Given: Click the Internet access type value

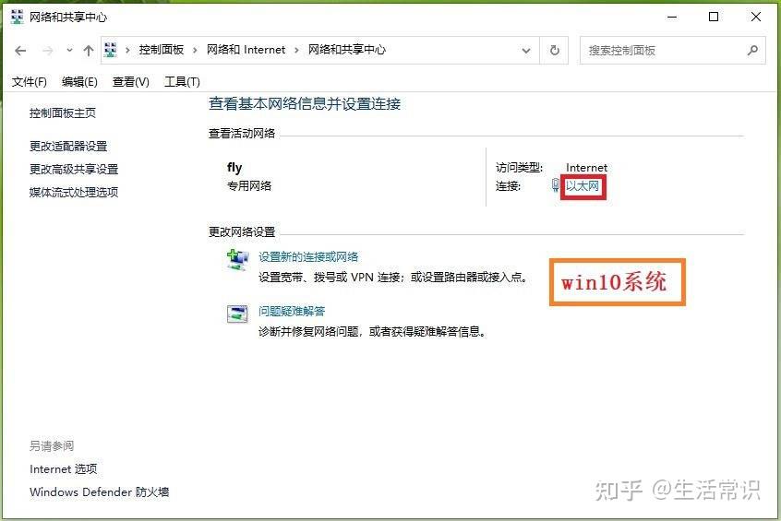Looking at the screenshot, I should click(587, 168).
